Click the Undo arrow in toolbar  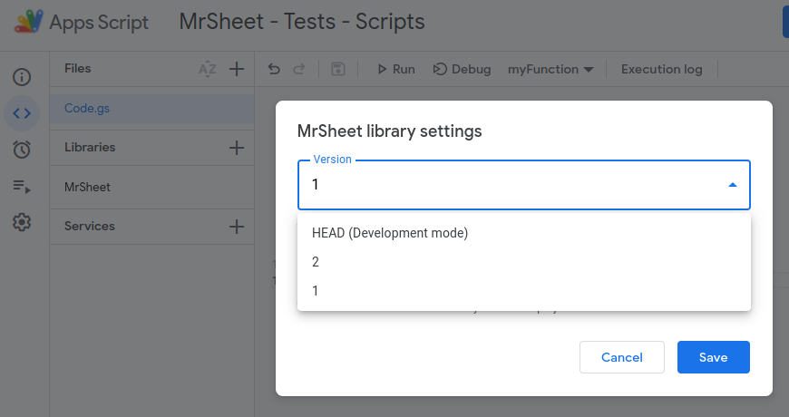point(274,69)
